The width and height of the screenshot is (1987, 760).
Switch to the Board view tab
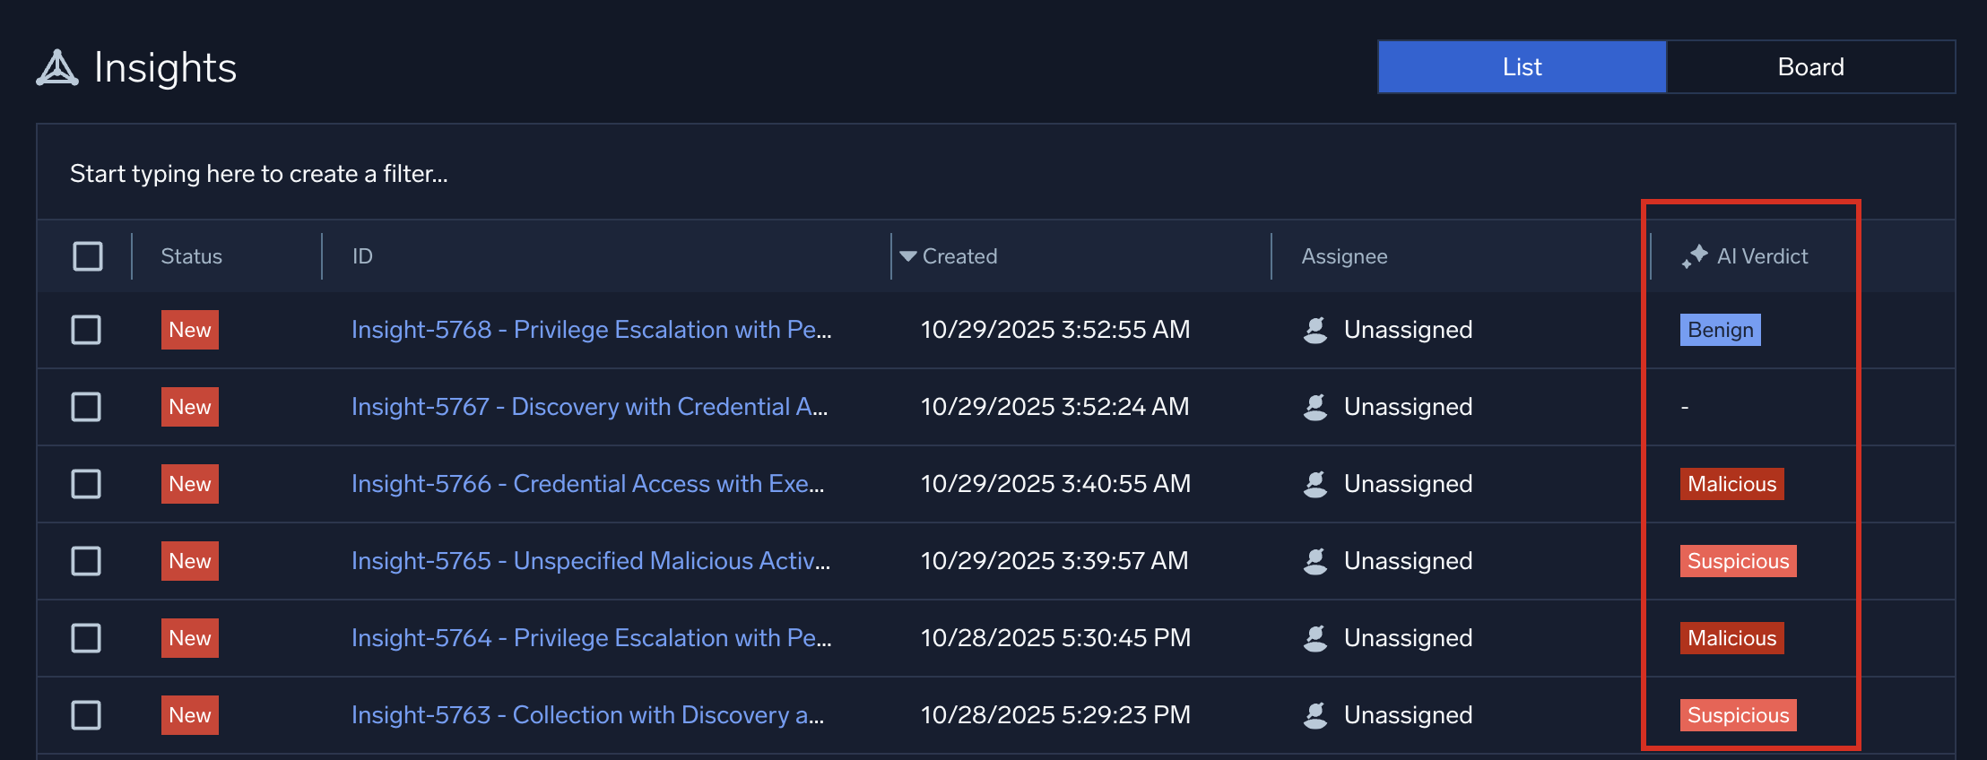tap(1810, 67)
